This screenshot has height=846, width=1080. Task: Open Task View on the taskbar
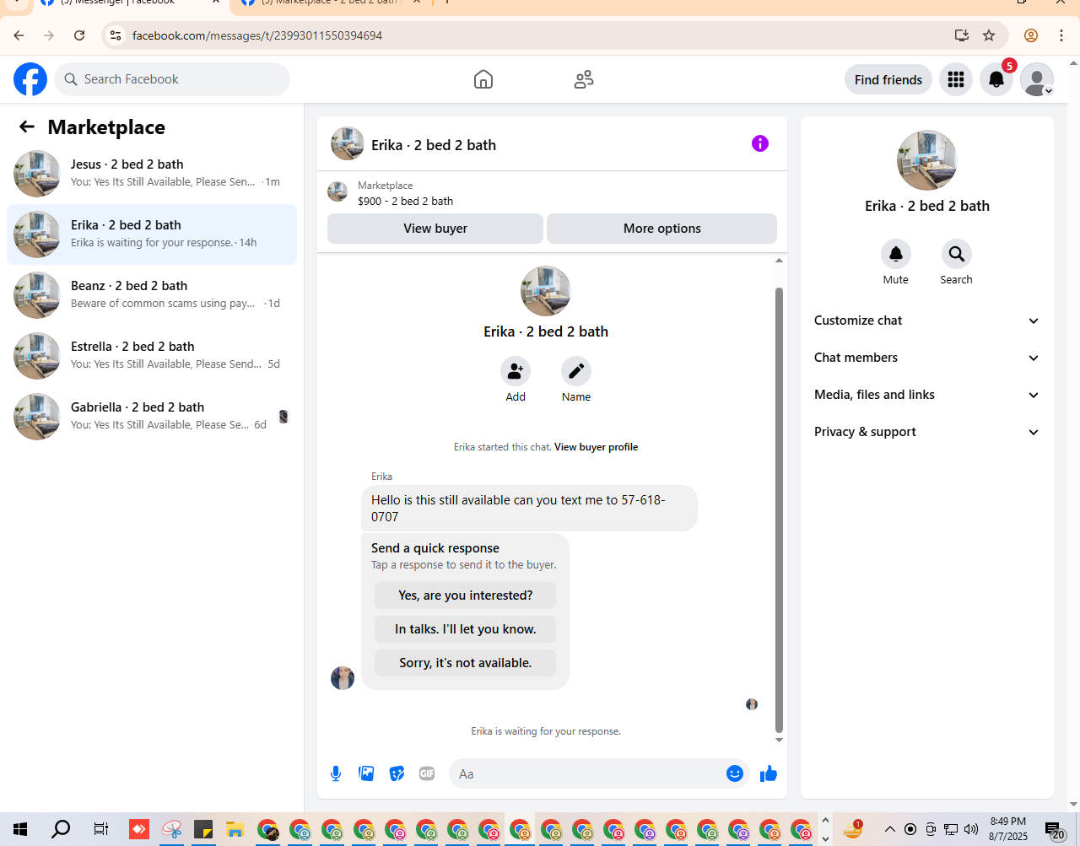(100, 829)
